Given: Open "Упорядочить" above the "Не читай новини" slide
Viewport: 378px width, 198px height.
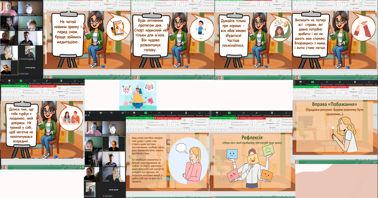Looking at the screenshot, I should click(x=108, y=3).
